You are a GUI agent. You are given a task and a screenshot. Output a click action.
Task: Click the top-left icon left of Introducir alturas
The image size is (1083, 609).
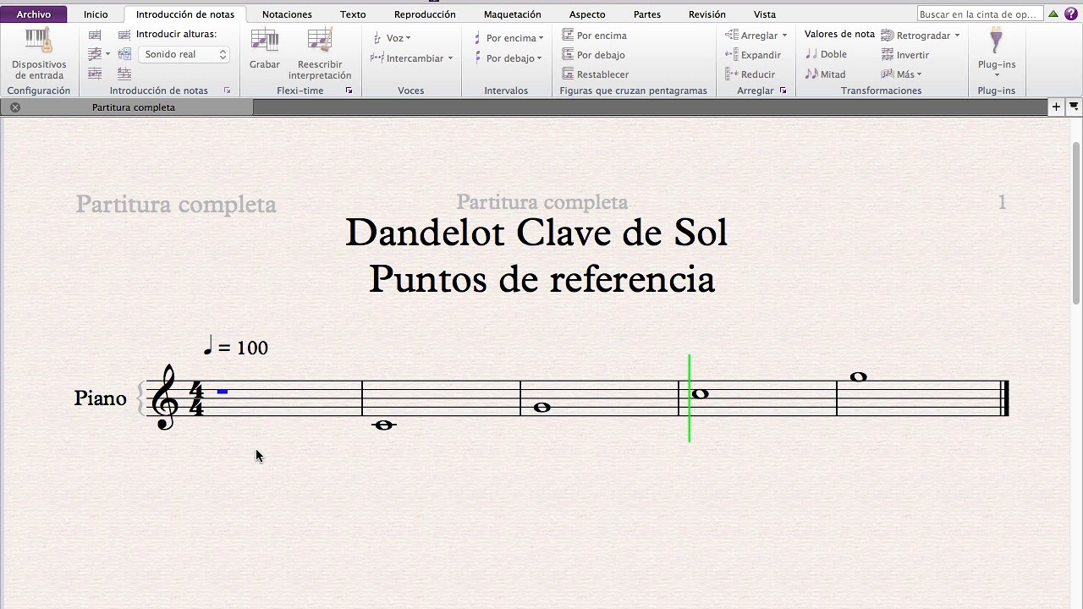click(95, 35)
